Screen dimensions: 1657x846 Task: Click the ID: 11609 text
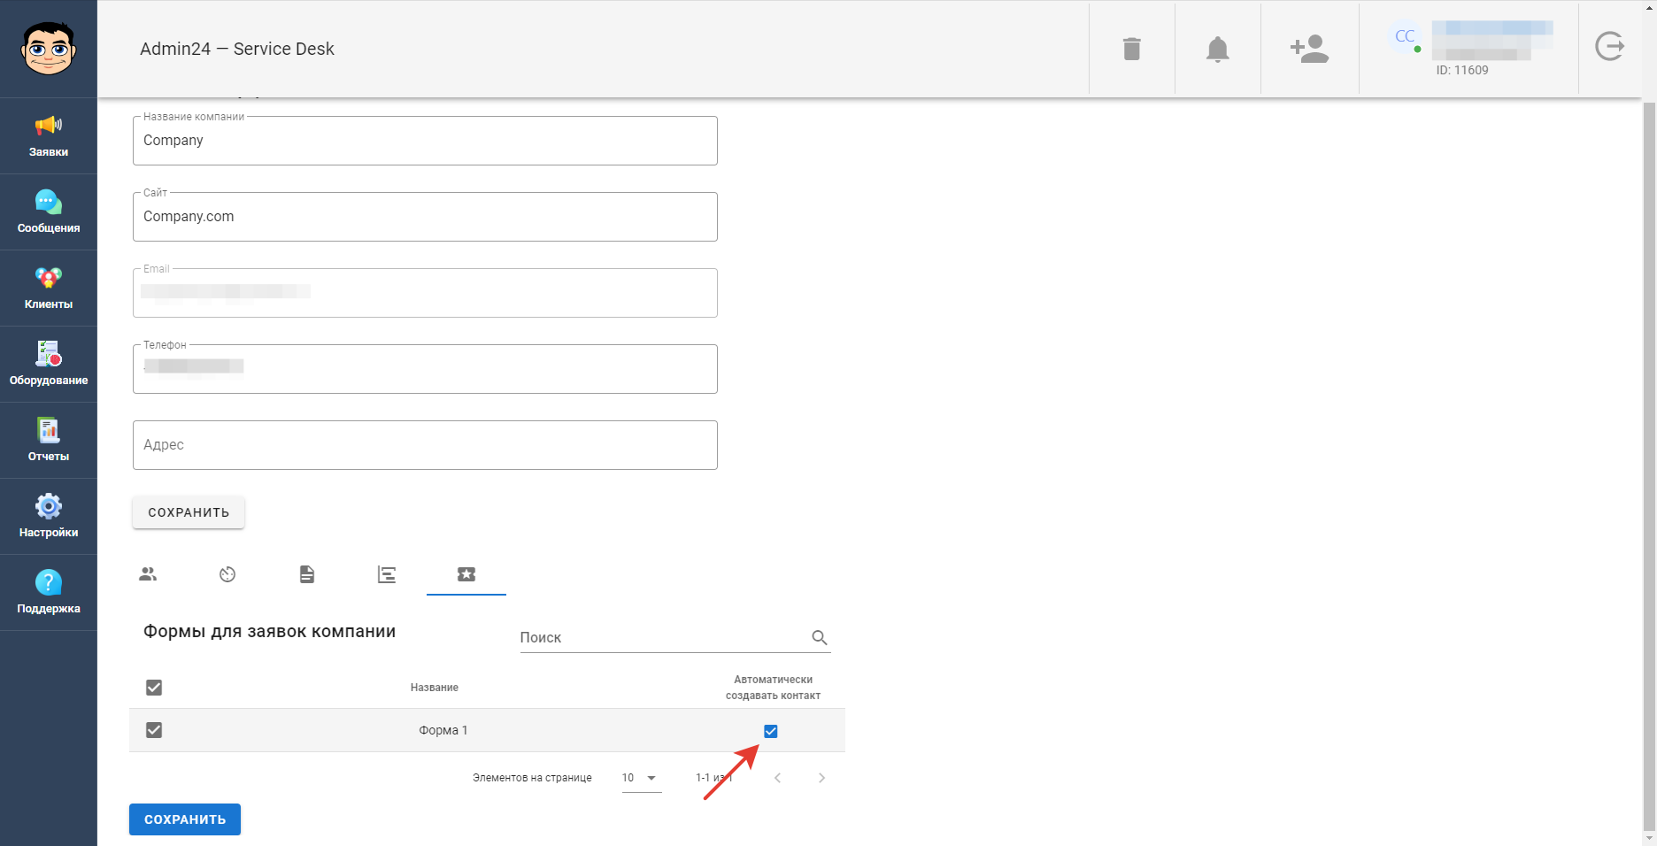pyautogui.click(x=1462, y=70)
